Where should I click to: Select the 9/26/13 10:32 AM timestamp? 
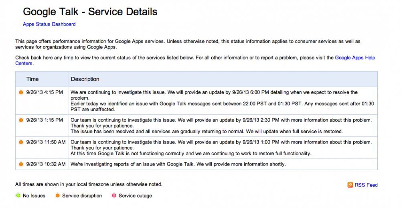click(x=46, y=164)
